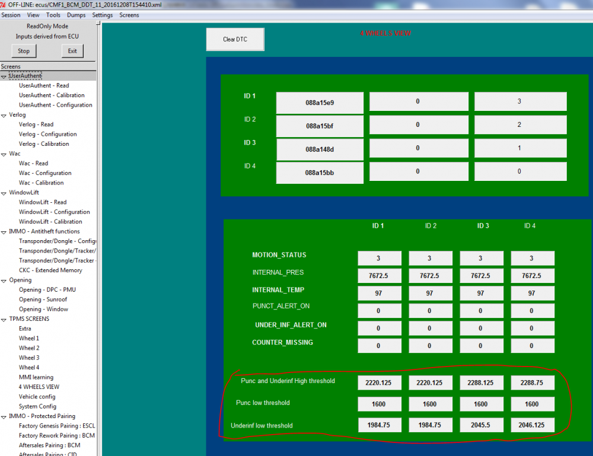Click the Clear DTC button
The height and width of the screenshot is (456, 593).
235,39
